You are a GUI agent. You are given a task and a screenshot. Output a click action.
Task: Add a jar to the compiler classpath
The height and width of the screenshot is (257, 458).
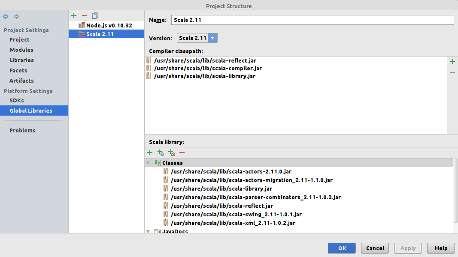point(452,62)
